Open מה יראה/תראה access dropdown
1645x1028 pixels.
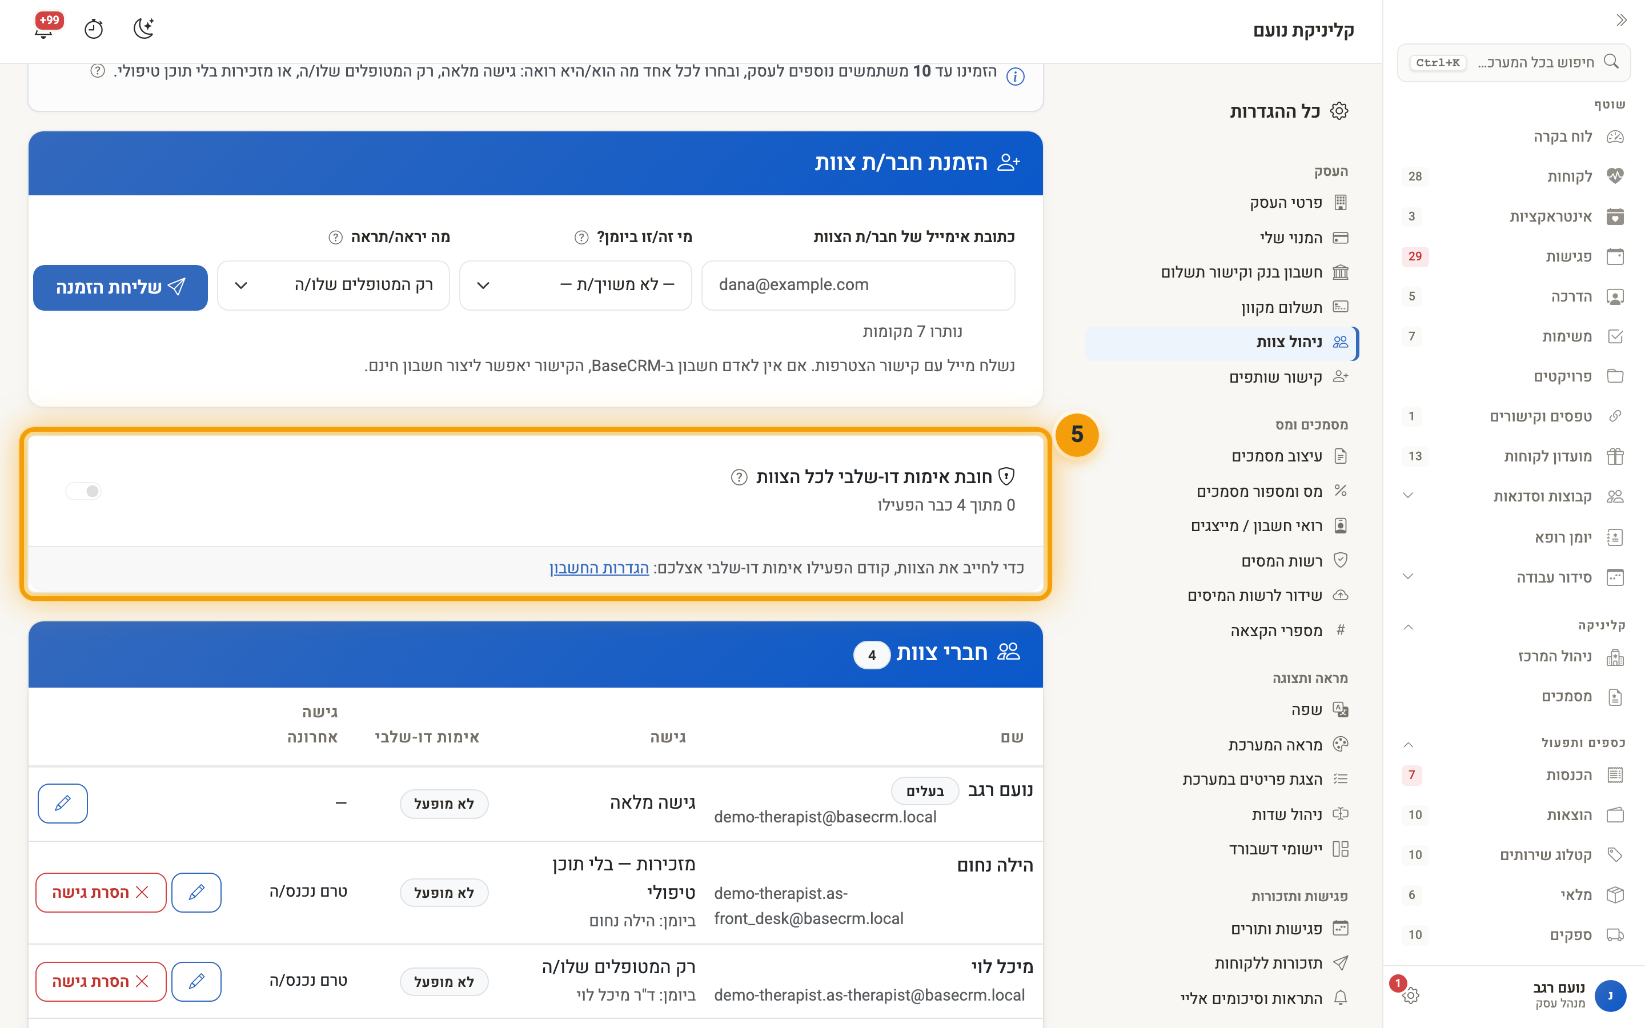point(334,285)
